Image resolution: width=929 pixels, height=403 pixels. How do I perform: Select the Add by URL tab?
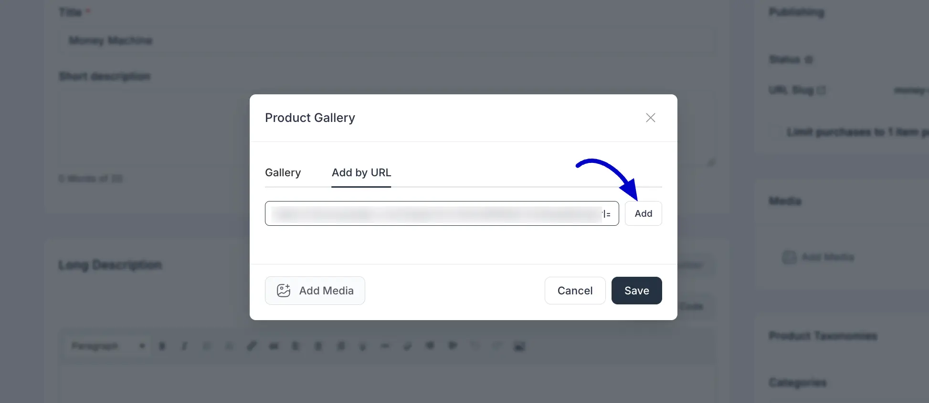(x=361, y=172)
